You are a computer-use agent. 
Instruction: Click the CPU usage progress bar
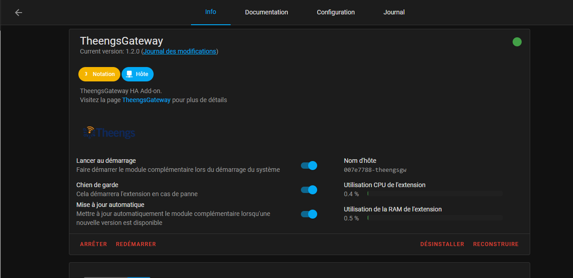pyautogui.click(x=434, y=193)
